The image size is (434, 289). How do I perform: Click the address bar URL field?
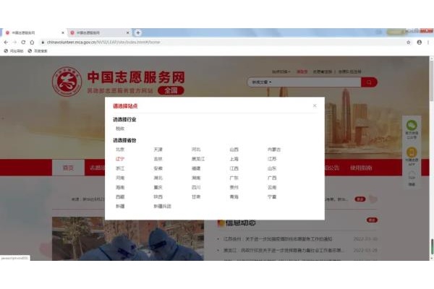click(x=221, y=43)
